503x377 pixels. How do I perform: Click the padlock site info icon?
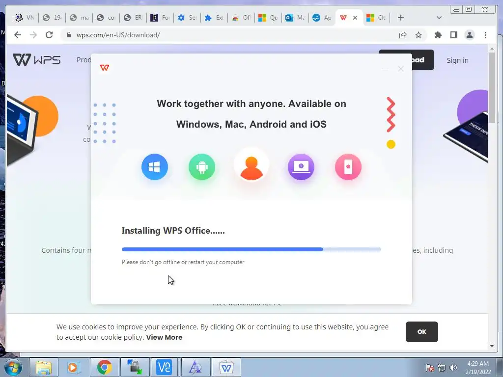[68, 35]
